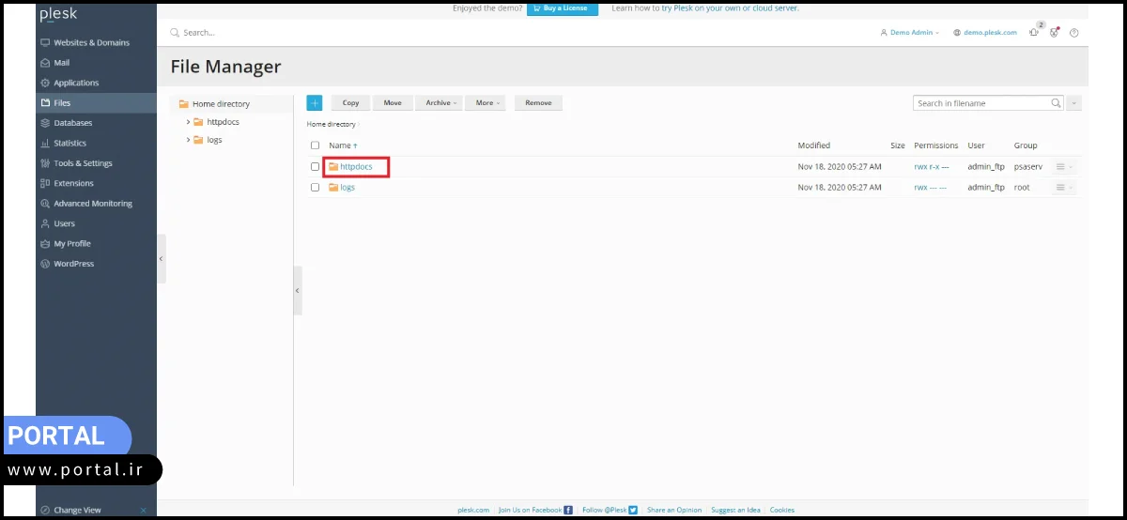The image size is (1127, 520).
Task: Check the logs row checkbox
Action: 315,188
